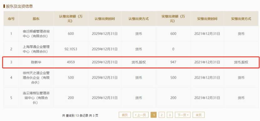This screenshot has height=121, width=260.
Task: Open 上海厚遇企业管理中心 shareholder entry
Action: (36, 49)
